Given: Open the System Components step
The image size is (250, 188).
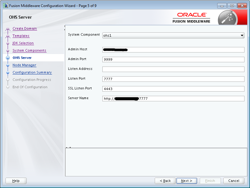Looking at the screenshot, I should (x=29, y=50).
